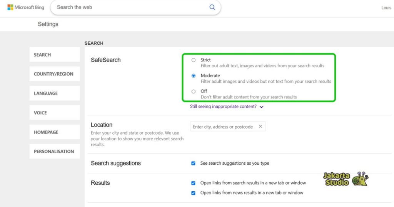This screenshot has height=207, width=394.
Task: Open the Country/Region settings section
Action: coord(54,74)
